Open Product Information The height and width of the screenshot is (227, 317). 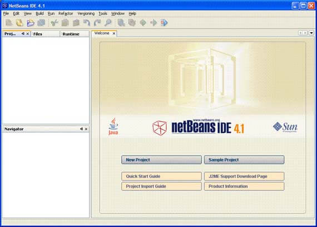tap(244, 186)
